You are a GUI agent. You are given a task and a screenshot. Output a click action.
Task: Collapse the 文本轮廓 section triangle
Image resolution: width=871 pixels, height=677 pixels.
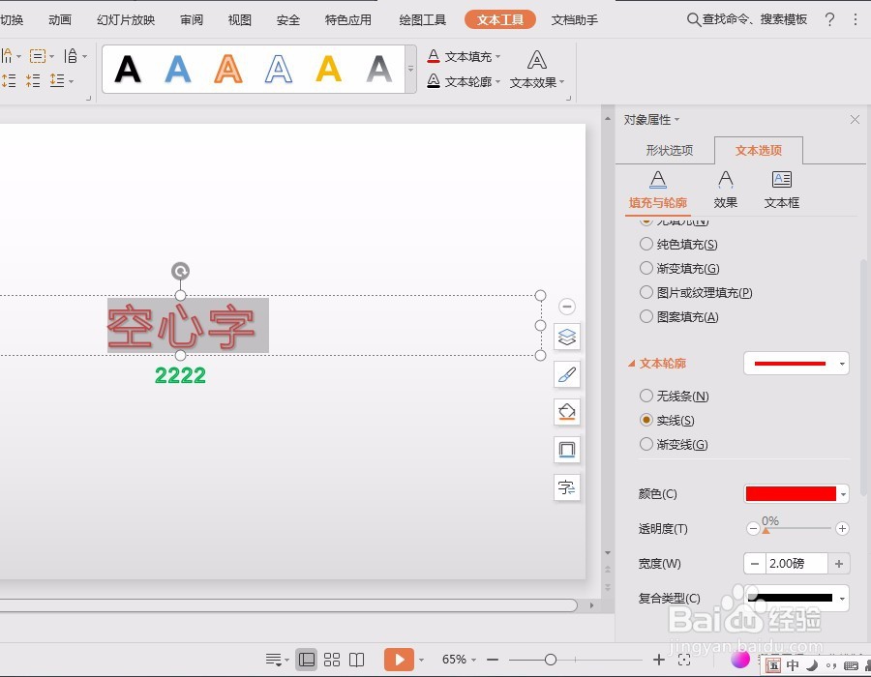click(632, 364)
